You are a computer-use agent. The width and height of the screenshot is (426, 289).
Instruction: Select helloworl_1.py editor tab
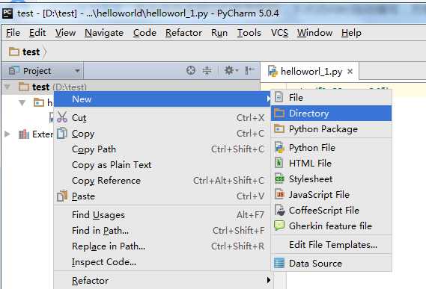(309, 71)
